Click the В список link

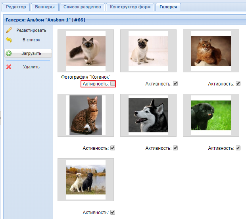pos(31,40)
